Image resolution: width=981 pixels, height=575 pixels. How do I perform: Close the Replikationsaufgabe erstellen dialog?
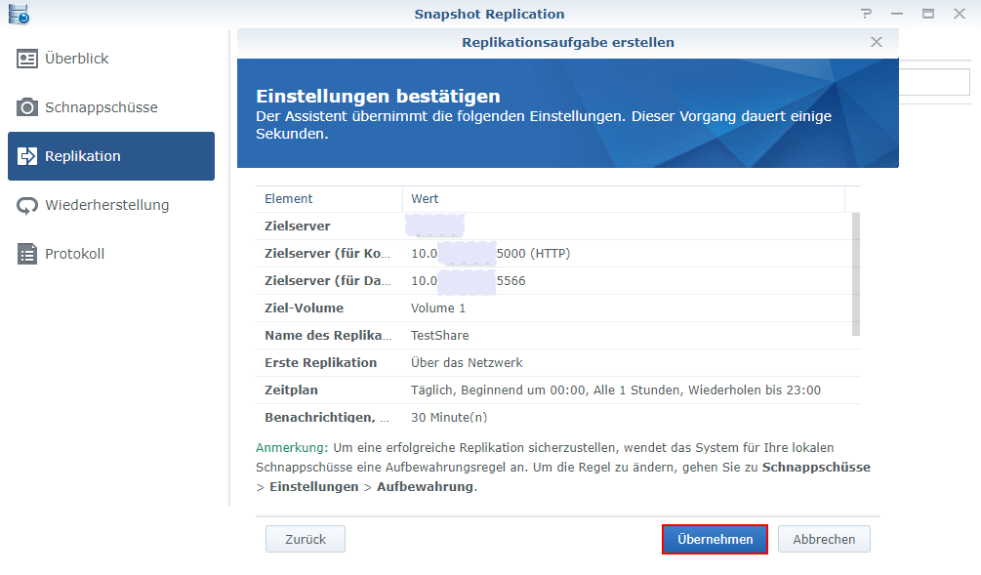click(x=877, y=42)
